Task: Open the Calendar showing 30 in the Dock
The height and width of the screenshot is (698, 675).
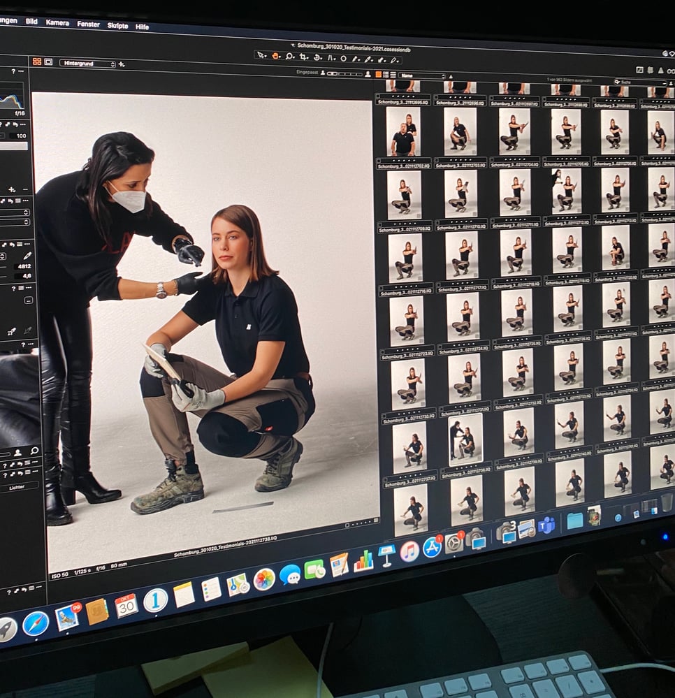Action: pyautogui.click(x=126, y=606)
